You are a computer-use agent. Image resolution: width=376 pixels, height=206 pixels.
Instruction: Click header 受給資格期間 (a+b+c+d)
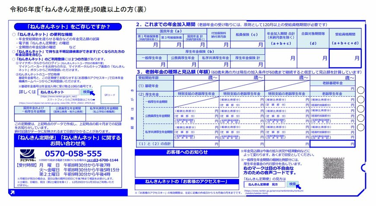coord(345,38)
